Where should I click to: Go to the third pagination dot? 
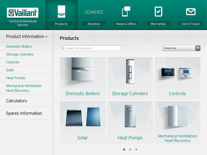coord(136,150)
